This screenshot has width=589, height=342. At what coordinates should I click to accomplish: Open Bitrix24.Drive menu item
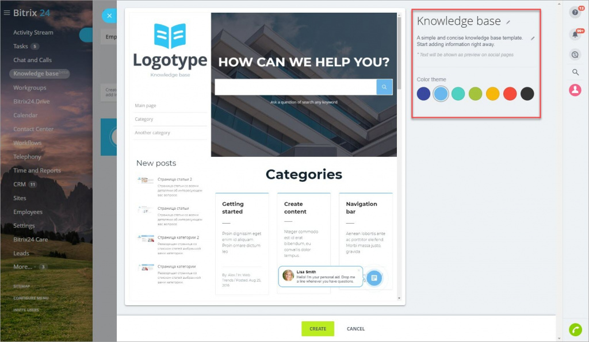coord(32,101)
